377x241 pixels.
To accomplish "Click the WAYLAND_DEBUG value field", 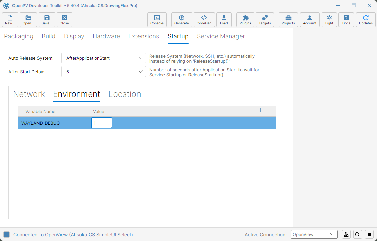I will pyautogui.click(x=101, y=123).
